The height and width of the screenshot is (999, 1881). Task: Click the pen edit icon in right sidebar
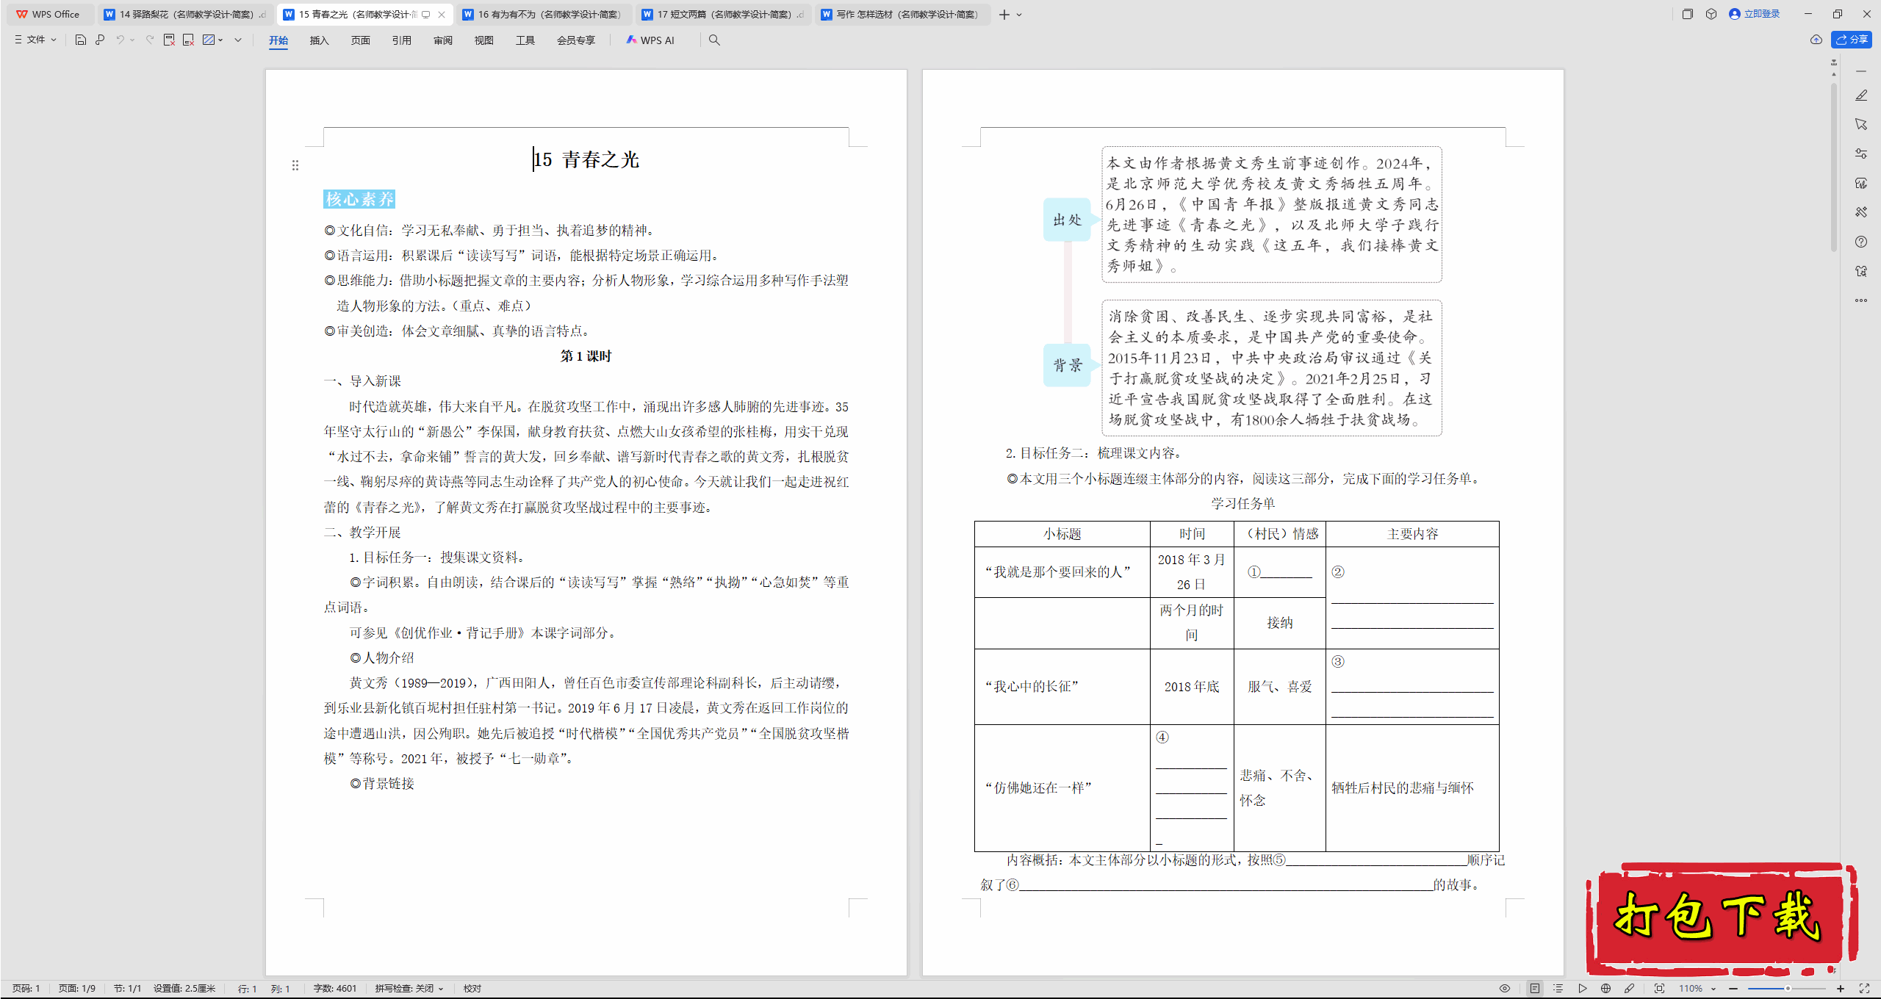tap(1861, 95)
